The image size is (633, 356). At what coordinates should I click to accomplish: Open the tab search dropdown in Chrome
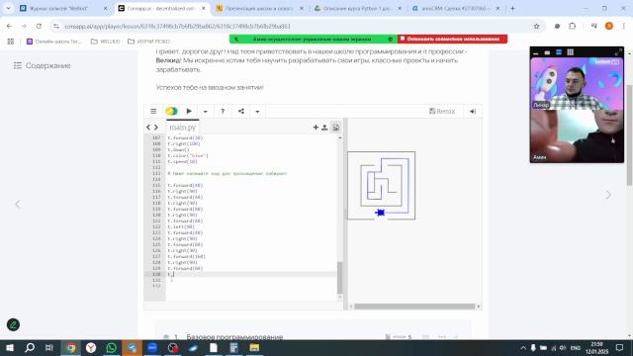(x=8, y=8)
